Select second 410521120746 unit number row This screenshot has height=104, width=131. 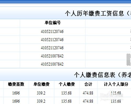52,40
